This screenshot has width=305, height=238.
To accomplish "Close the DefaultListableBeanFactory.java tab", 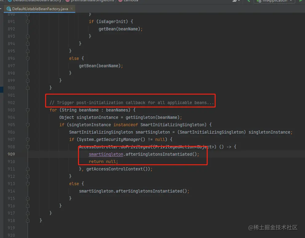I will click(71, 9).
